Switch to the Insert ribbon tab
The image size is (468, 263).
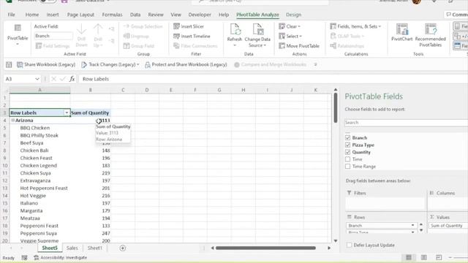[x=53, y=15]
